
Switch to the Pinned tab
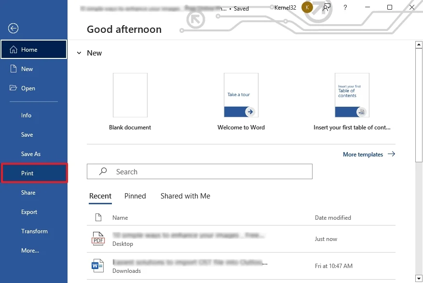(135, 196)
